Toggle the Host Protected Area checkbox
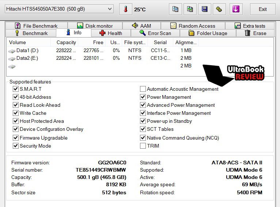Viewport: 280px width, 207px height. tap(16, 121)
